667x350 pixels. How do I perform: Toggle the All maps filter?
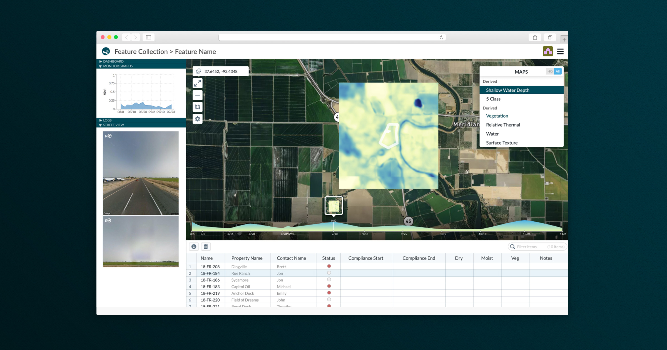pos(558,71)
